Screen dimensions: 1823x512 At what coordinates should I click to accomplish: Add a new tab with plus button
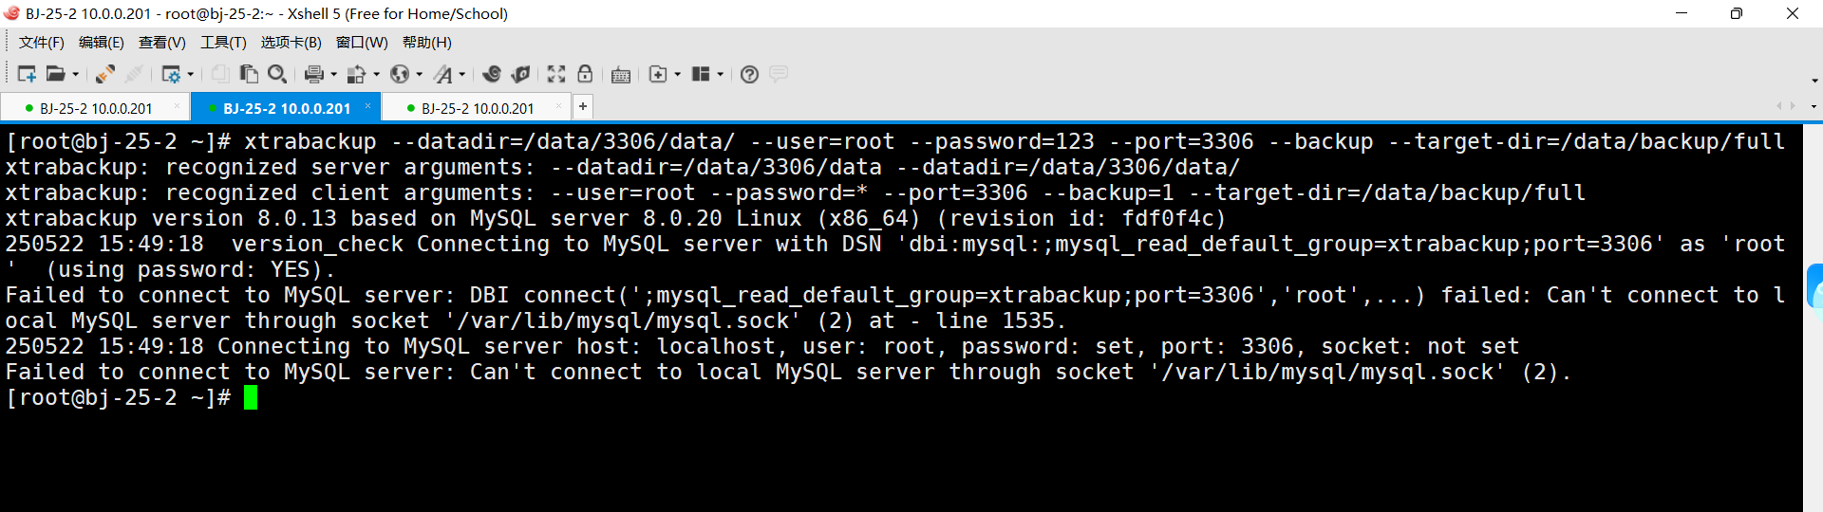point(583,107)
